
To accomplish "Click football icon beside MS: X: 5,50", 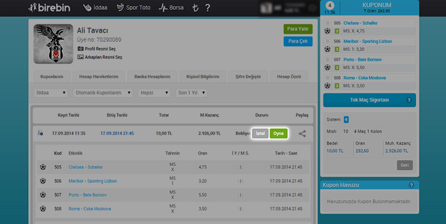I will pos(327,68).
